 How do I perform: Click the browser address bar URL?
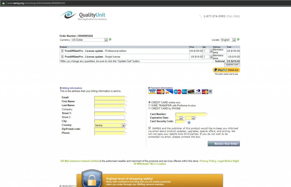[36, 3]
